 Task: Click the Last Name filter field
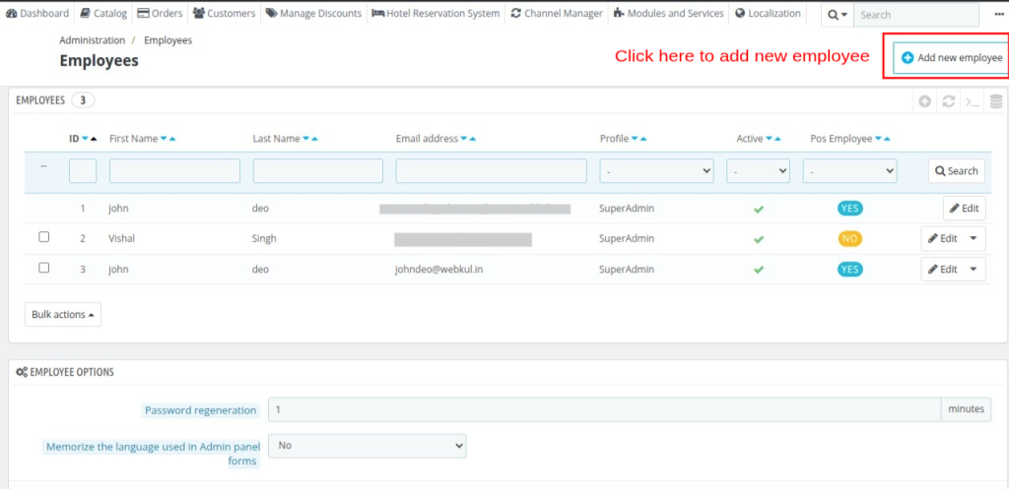click(318, 171)
